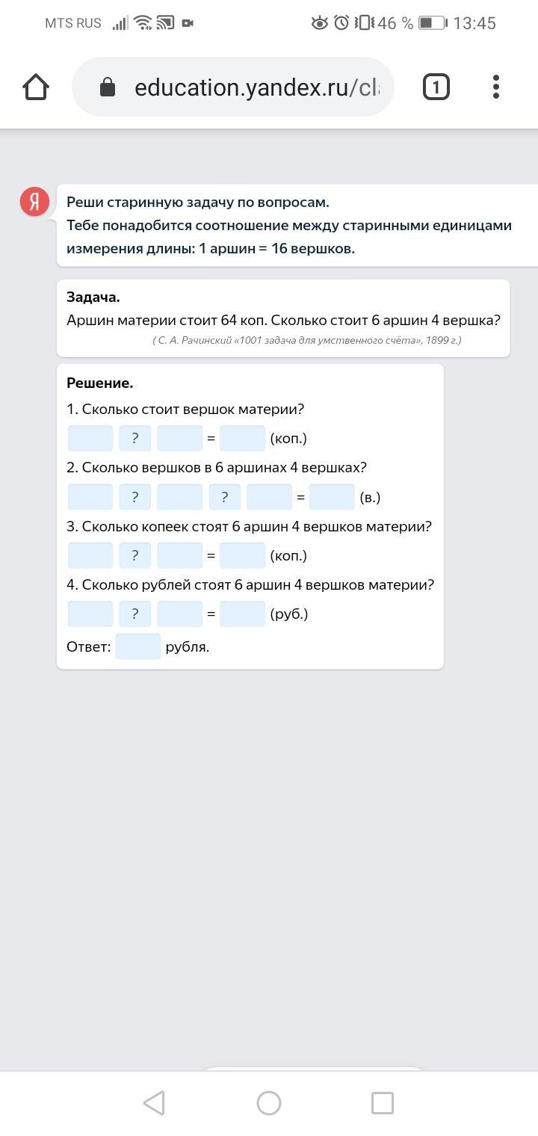Select result field before (коп.) in question 1

tap(242, 439)
